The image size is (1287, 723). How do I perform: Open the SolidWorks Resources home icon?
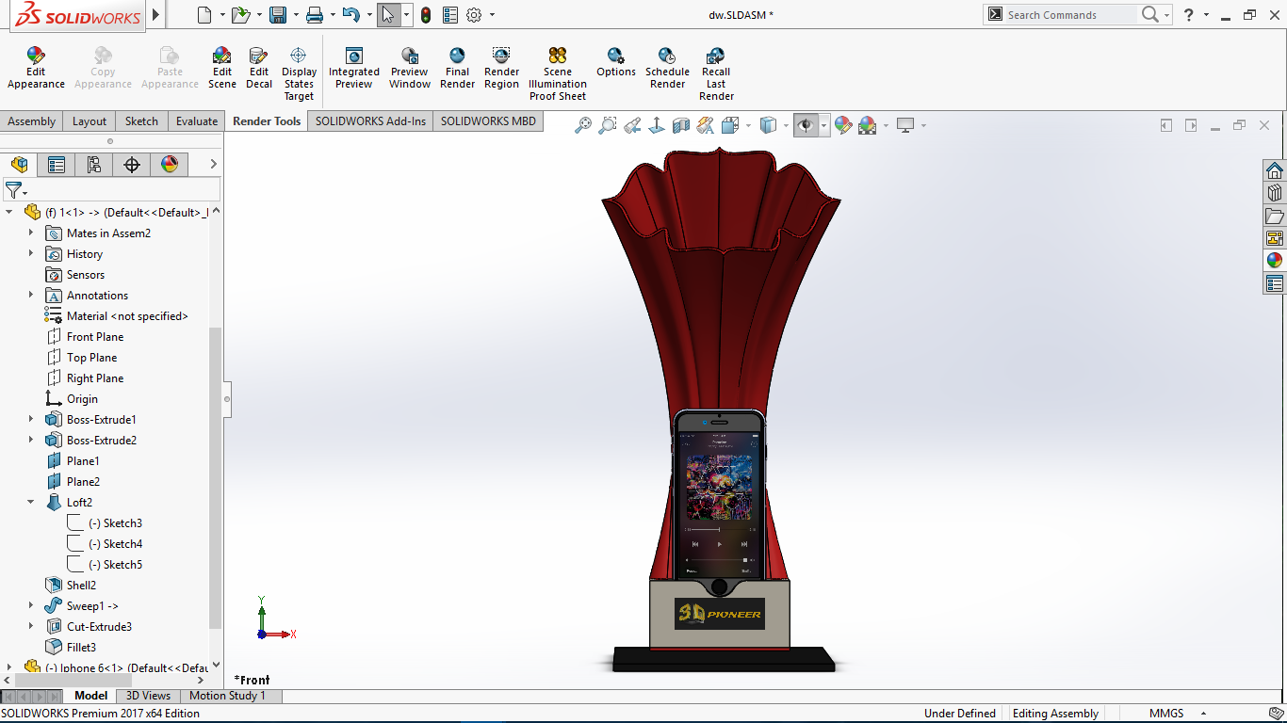point(1275,170)
